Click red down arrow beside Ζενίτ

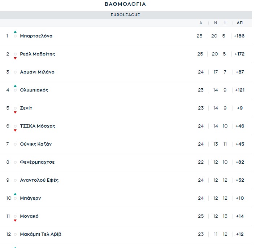pos(15,112)
